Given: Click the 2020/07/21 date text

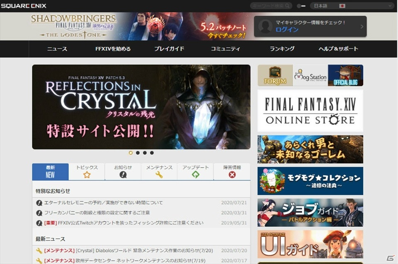Looking at the screenshot, I should [x=234, y=203].
